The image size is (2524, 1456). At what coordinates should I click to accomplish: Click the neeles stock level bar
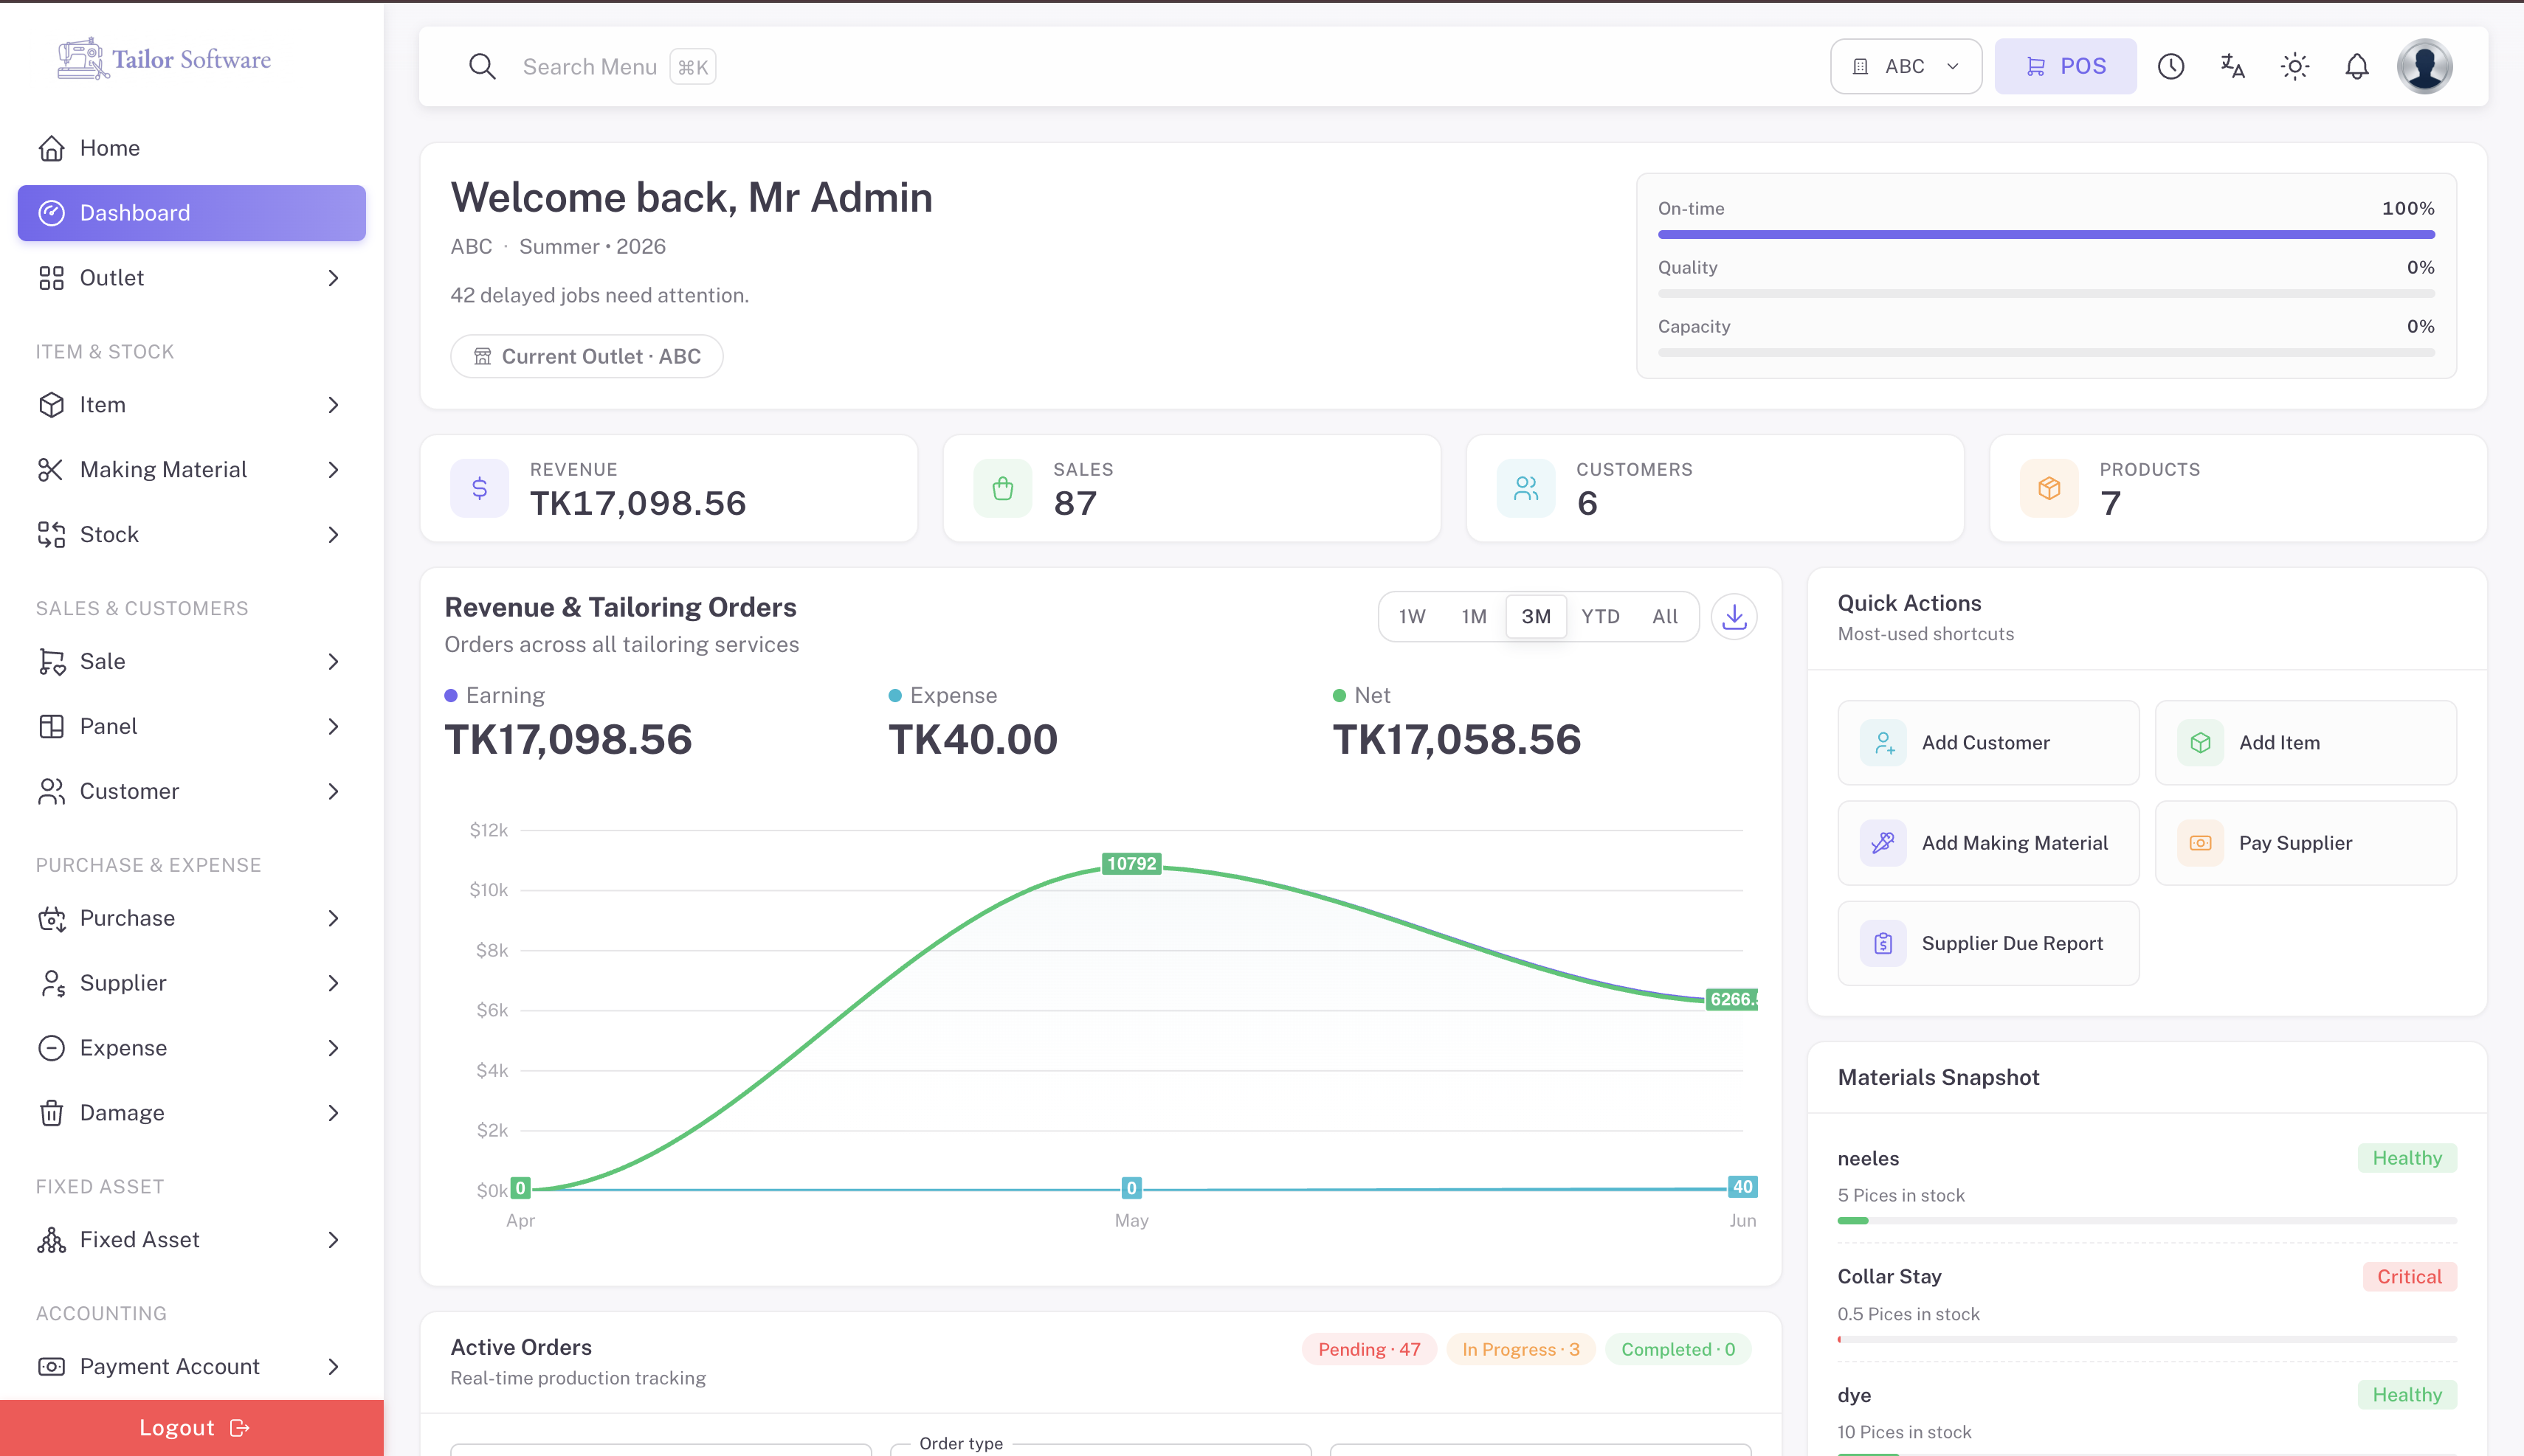[2147, 1221]
